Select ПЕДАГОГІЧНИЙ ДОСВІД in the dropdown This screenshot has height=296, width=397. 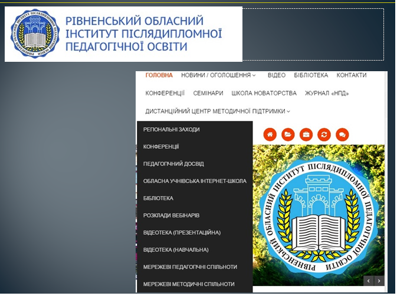pyautogui.click(x=173, y=164)
